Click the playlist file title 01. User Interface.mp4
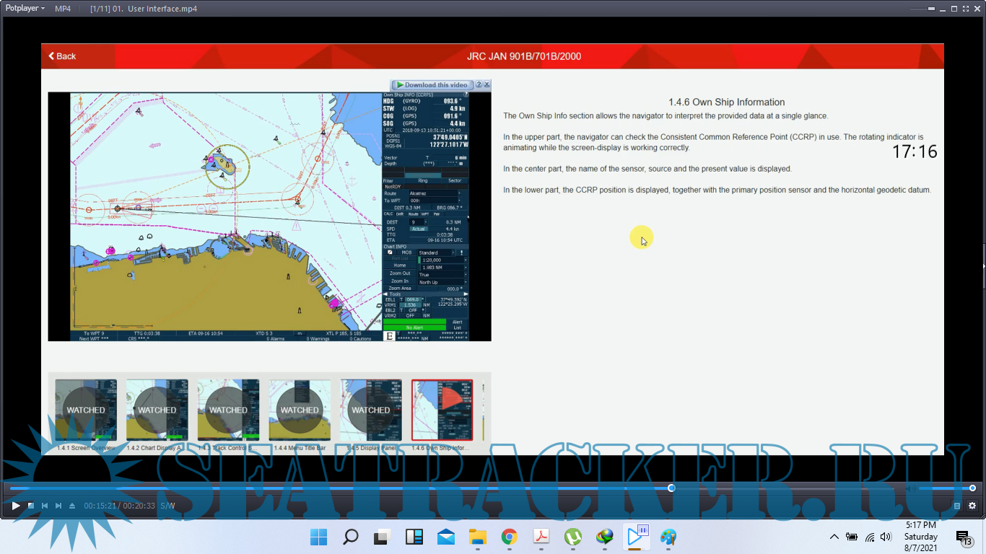This screenshot has height=554, width=986. click(144, 9)
